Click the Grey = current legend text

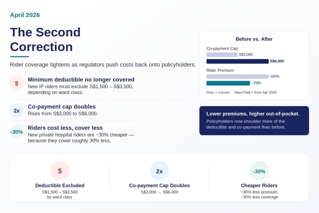[218, 92]
